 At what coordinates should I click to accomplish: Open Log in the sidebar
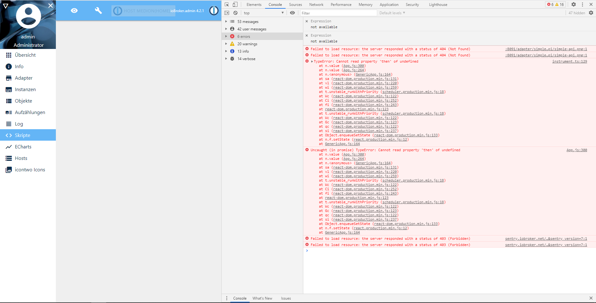[28, 124]
